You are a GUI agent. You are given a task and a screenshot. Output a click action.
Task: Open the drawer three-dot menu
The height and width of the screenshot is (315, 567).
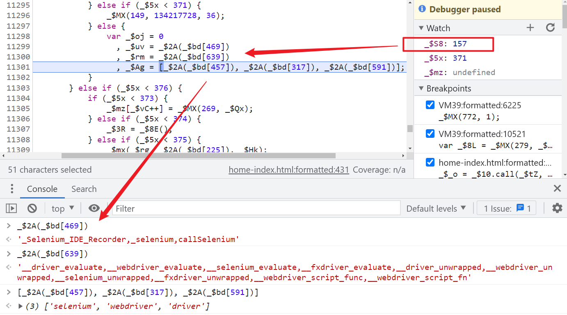12,189
